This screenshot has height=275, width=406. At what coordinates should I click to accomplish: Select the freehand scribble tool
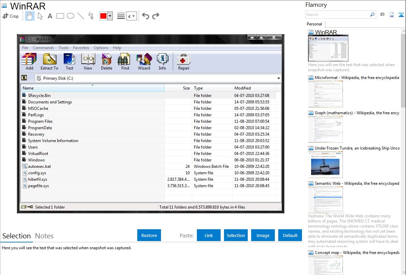[x=91, y=16]
